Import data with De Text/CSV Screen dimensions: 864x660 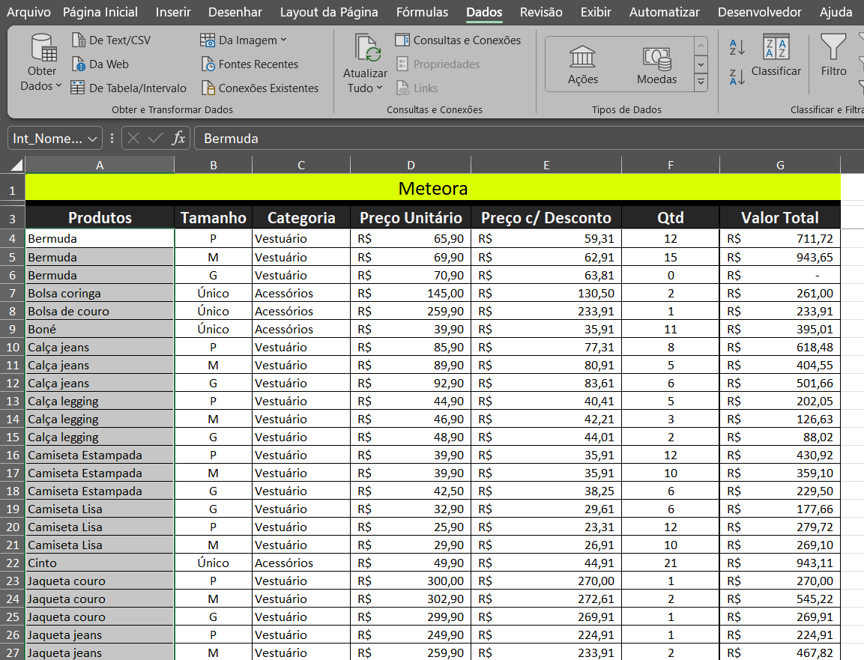[111, 40]
